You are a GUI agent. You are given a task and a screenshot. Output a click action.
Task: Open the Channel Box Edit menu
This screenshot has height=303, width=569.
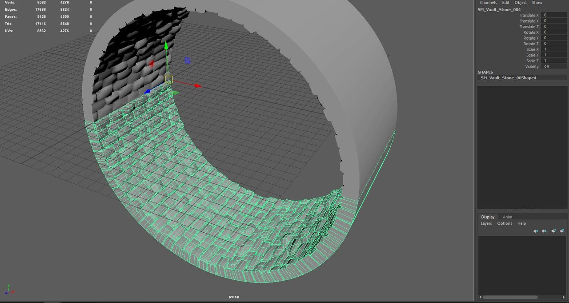click(506, 3)
